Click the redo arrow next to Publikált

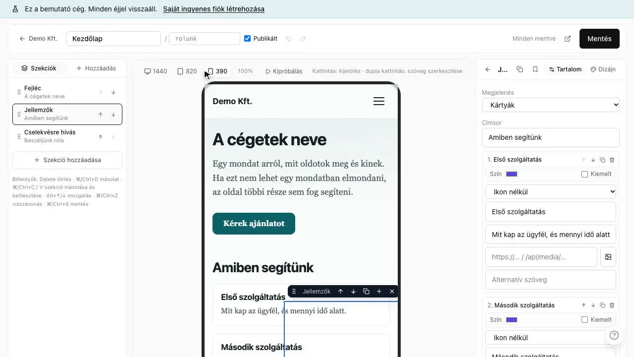[303, 39]
